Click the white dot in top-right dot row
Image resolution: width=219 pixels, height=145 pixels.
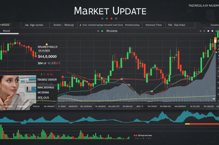tap(208, 31)
